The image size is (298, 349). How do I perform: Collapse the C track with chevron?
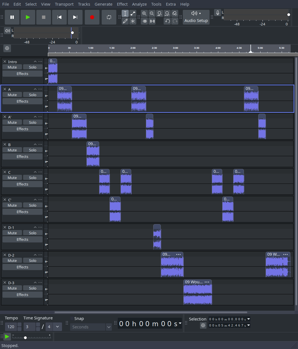pyautogui.click(x=35, y=172)
